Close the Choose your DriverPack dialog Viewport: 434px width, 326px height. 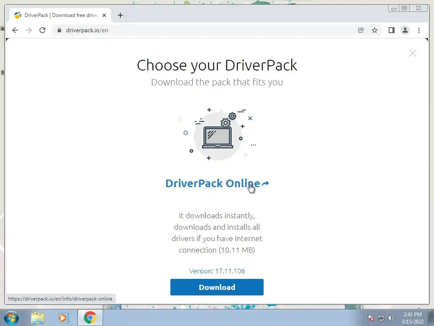[x=412, y=53]
